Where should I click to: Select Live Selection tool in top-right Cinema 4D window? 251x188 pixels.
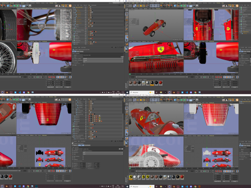[x=134, y=6]
